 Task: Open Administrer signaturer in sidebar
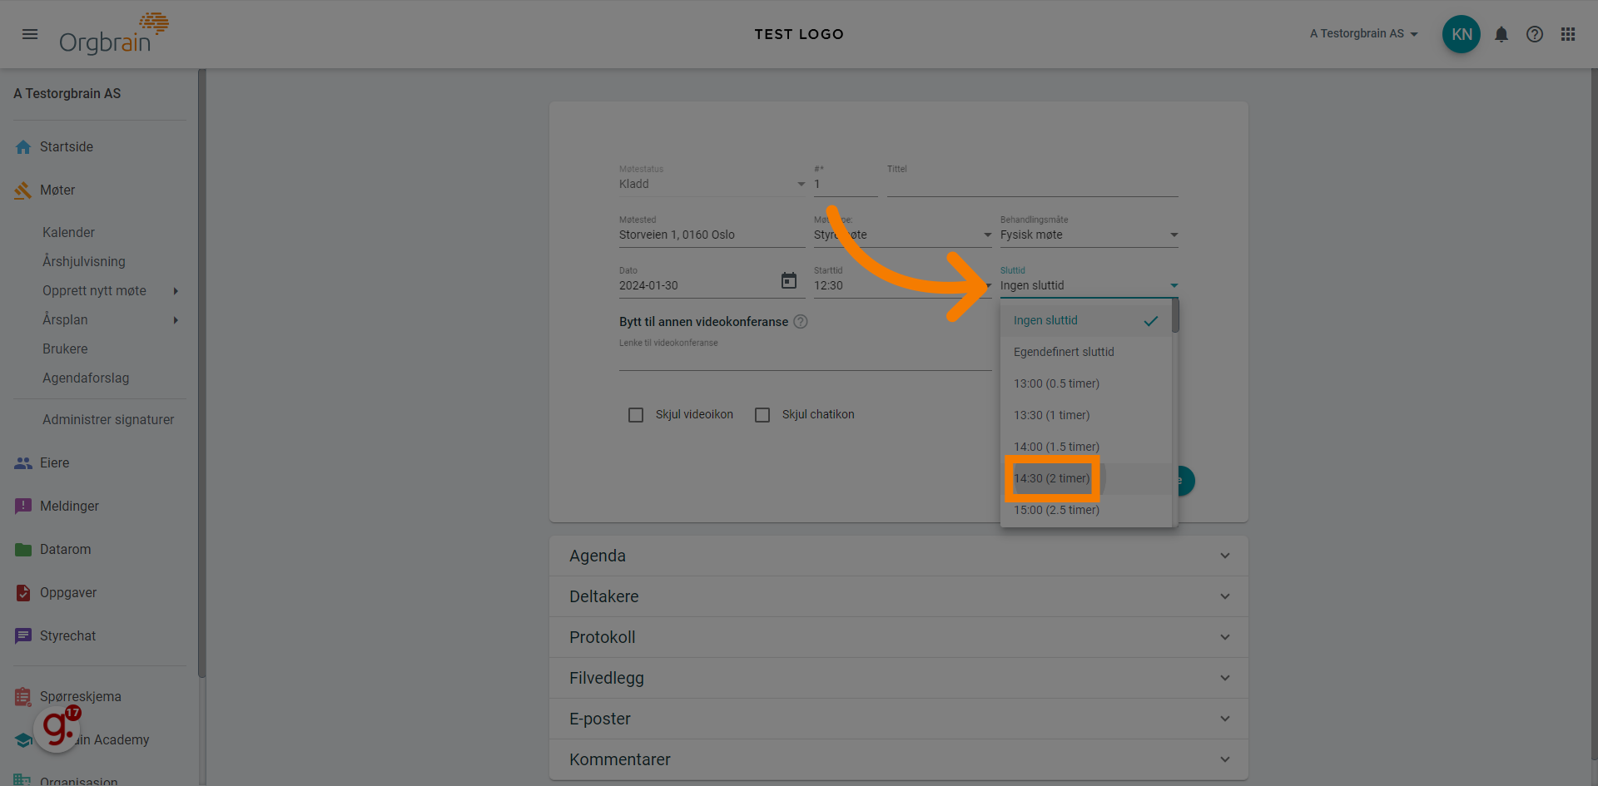(x=108, y=420)
